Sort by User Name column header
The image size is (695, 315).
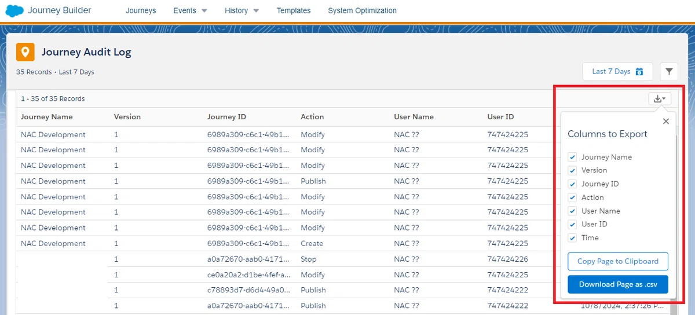(x=414, y=116)
